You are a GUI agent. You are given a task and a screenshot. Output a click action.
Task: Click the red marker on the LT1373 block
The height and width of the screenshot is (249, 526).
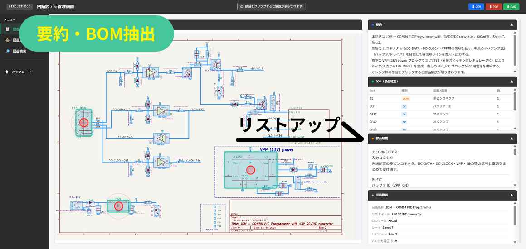250,170
